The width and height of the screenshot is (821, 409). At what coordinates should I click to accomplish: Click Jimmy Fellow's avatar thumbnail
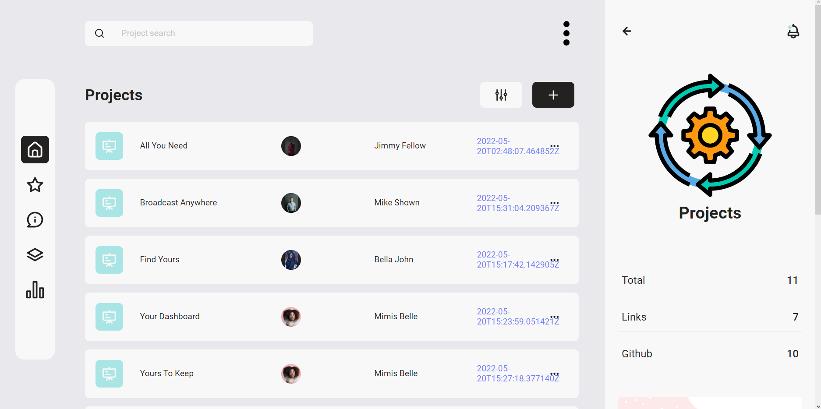click(291, 146)
